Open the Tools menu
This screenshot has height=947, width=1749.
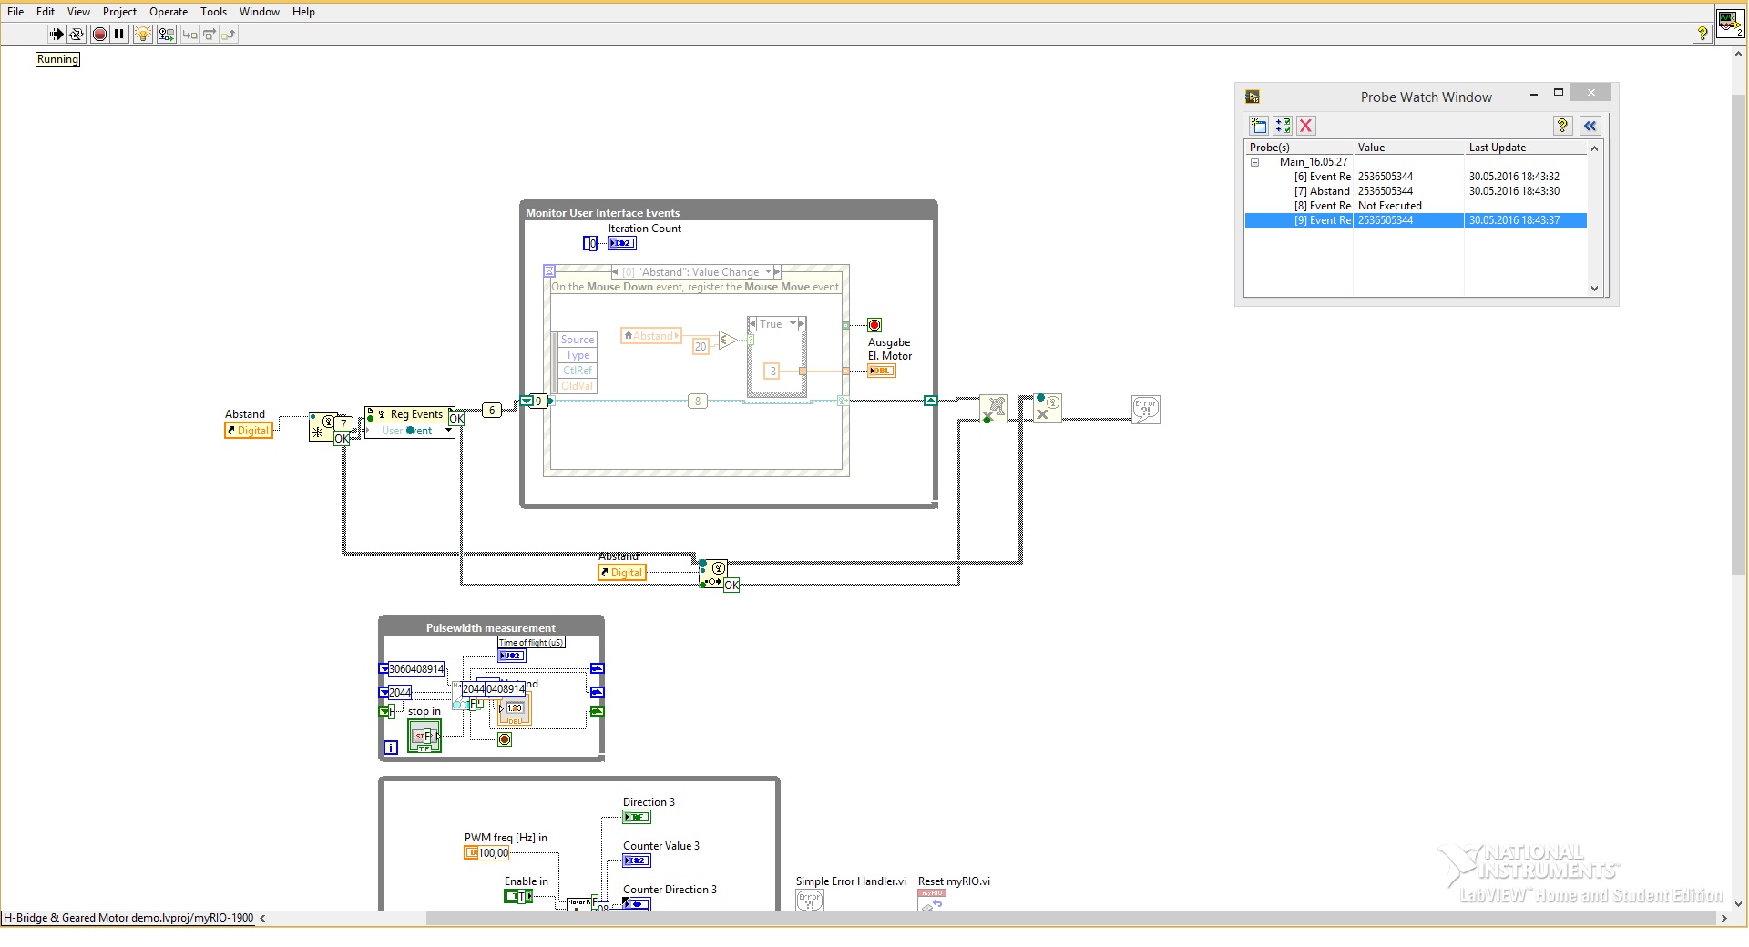point(213,12)
